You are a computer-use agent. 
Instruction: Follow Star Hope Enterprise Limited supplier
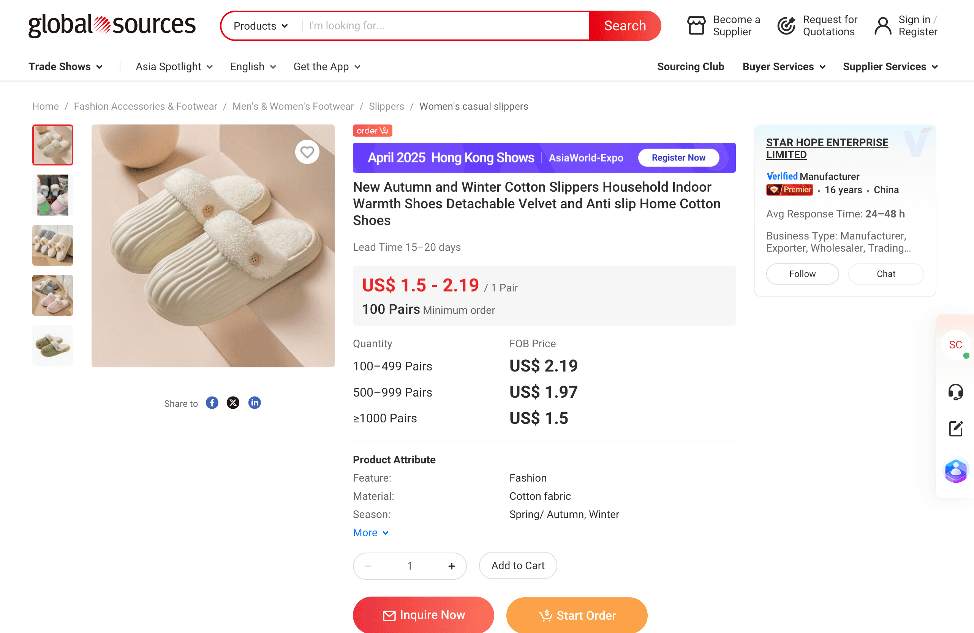[x=802, y=274]
